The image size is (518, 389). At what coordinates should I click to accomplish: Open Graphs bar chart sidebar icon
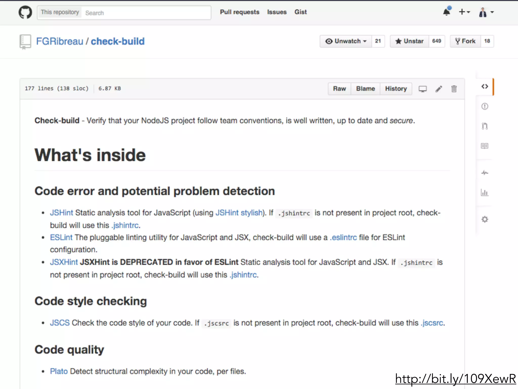point(485,193)
